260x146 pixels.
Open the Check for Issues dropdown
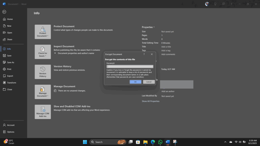43,52
